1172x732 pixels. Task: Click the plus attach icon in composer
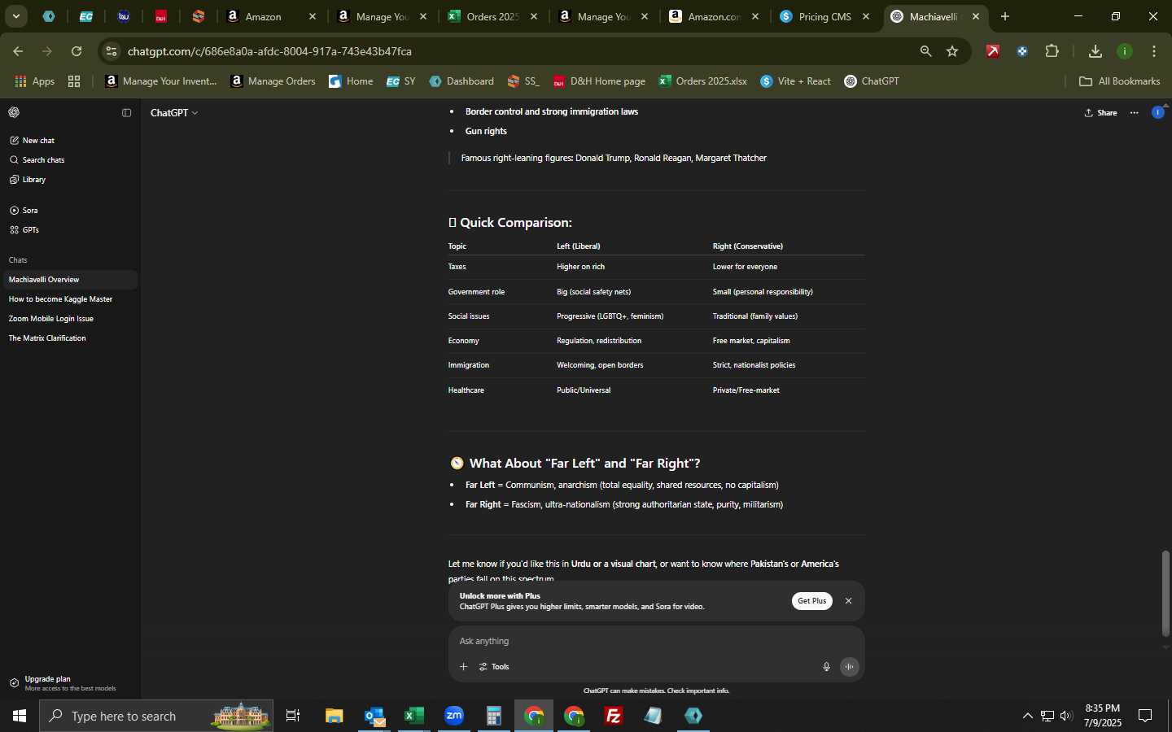(463, 667)
